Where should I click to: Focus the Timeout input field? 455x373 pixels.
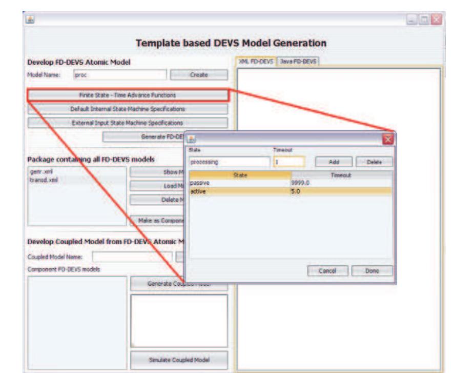point(289,162)
